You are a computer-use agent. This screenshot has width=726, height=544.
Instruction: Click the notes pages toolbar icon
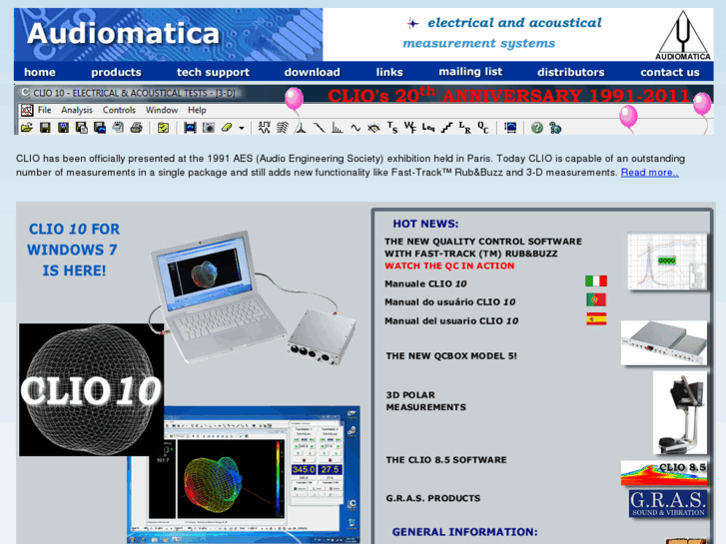click(x=118, y=128)
